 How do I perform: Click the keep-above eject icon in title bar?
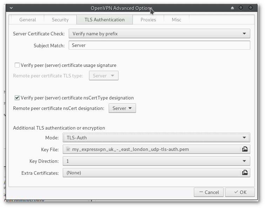(x=232, y=8)
